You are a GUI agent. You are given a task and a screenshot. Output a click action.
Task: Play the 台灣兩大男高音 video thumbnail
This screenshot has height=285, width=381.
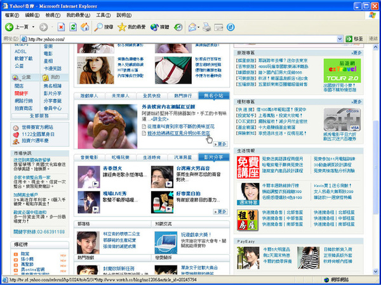point(163,177)
